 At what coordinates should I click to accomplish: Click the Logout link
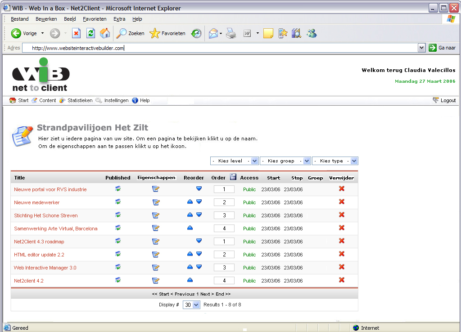444,100
